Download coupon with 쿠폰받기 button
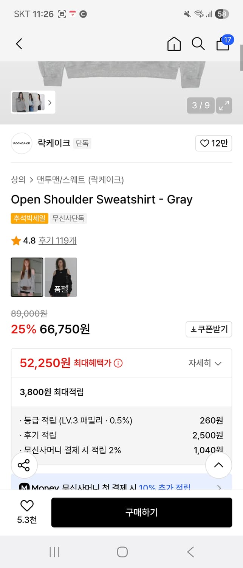This screenshot has width=243, height=568. pos(209,329)
